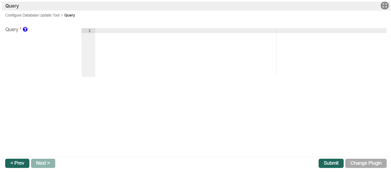Viewport: 391px width, 172px height.
Task: Click the editor's vertical print margin line
Action: [x=276, y=54]
